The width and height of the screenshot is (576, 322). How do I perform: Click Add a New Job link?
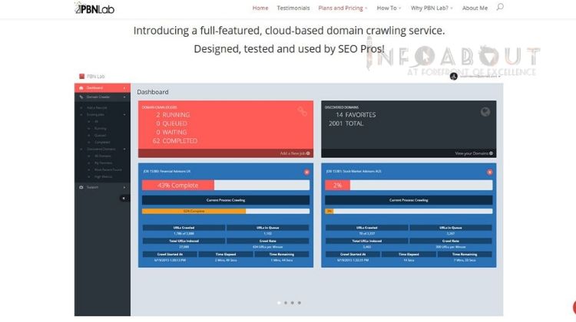[x=295, y=153]
